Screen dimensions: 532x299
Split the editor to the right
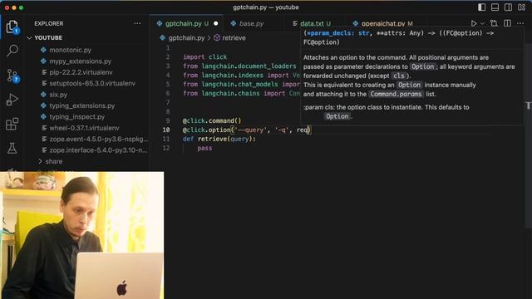(x=508, y=23)
